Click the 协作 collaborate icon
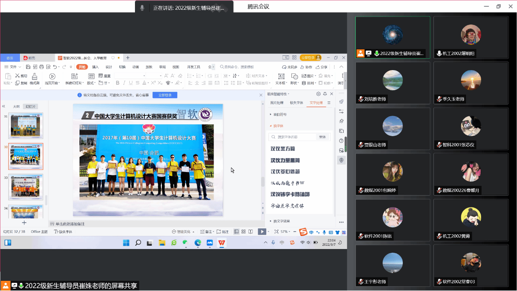 [306, 67]
